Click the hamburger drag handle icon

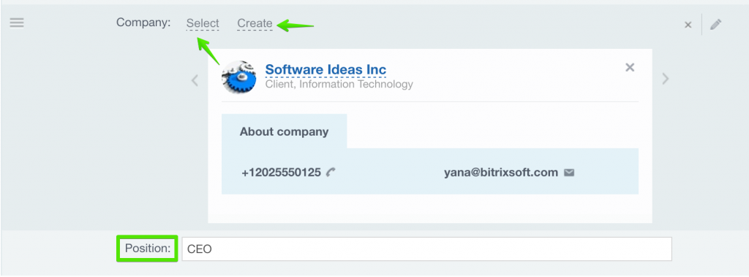point(17,23)
